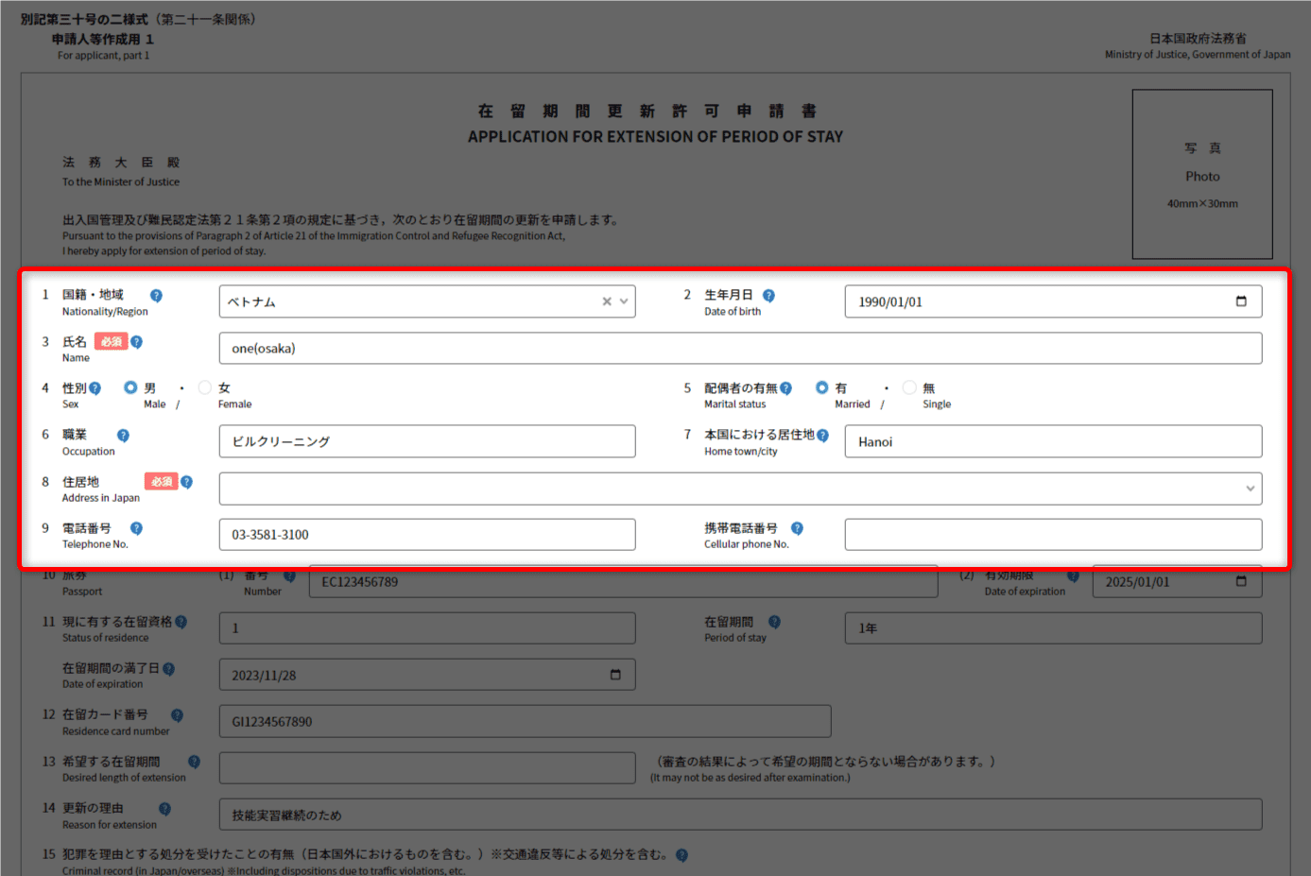Select the Male radio button
1311x876 pixels.
tap(130, 387)
